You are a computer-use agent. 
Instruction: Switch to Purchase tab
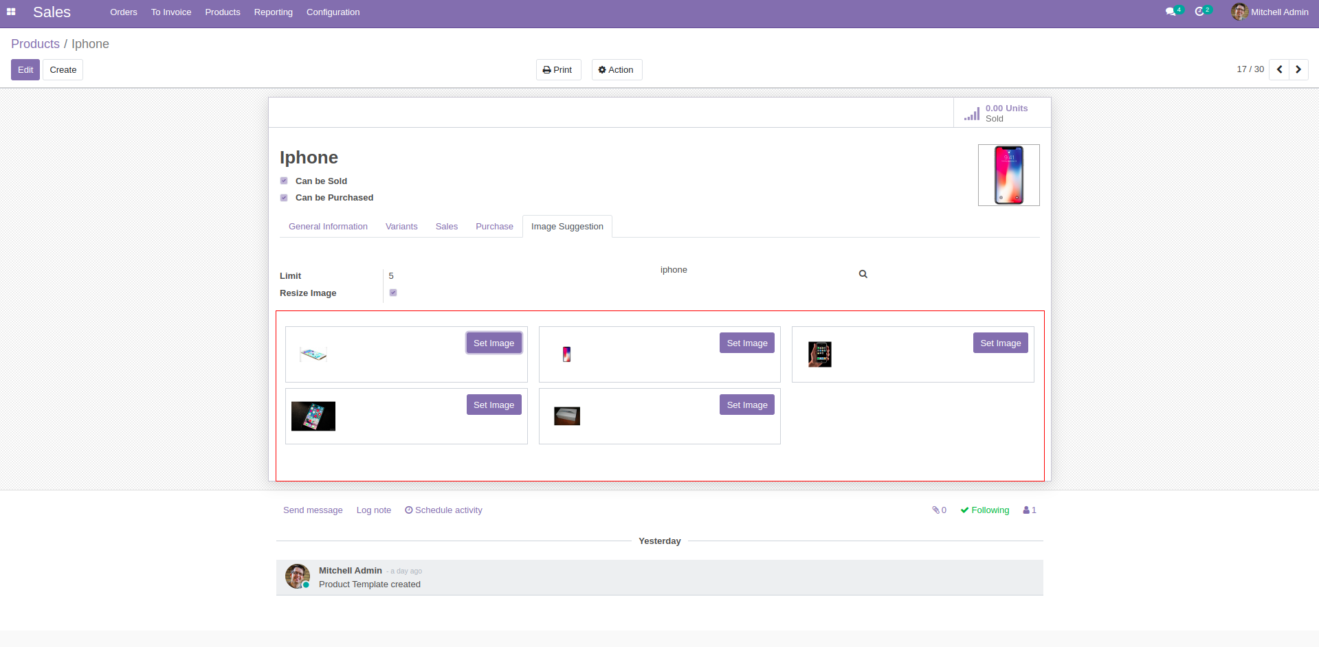(x=494, y=227)
